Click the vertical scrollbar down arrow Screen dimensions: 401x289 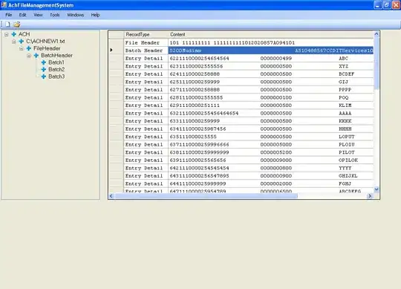pyautogui.click(x=376, y=189)
